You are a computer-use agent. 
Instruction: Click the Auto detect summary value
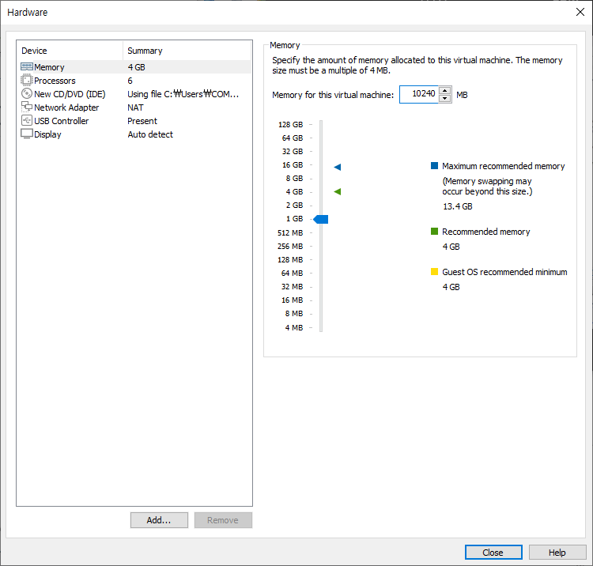[150, 134]
